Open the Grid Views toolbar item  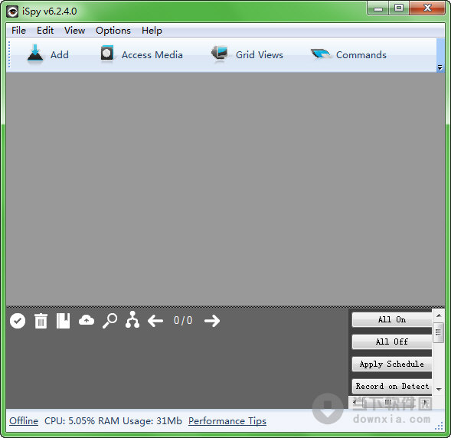coord(247,54)
